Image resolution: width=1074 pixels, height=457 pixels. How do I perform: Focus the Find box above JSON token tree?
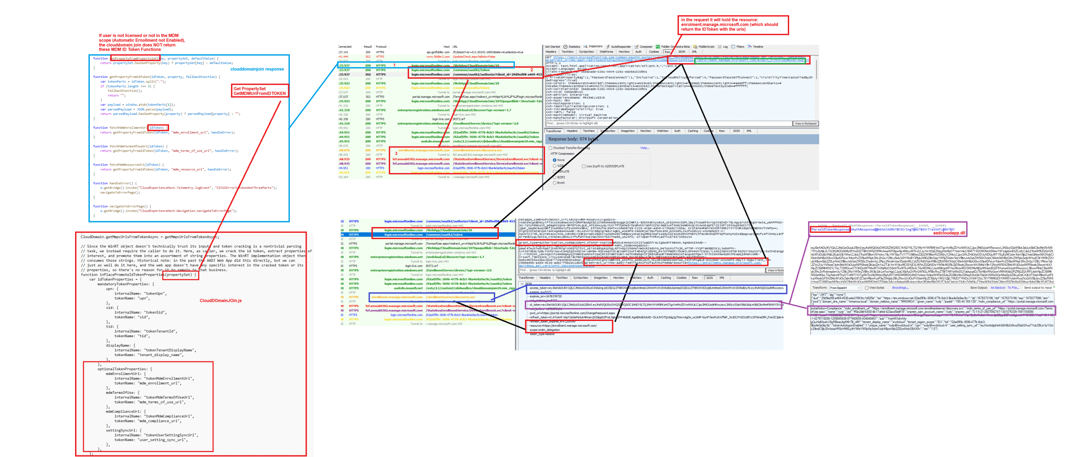(642, 270)
